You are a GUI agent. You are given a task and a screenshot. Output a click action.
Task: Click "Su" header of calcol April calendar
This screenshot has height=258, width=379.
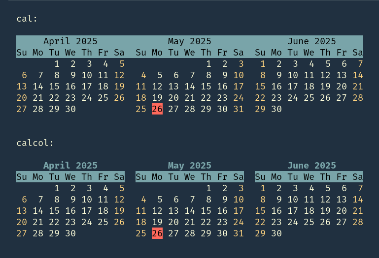[x=22, y=177]
